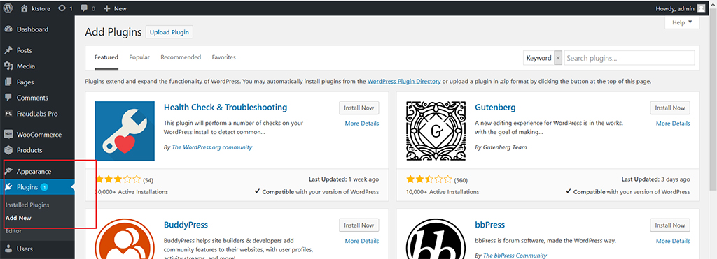Click the page vertical scrollbar
Viewport: 717px width, 259px height.
(713, 101)
